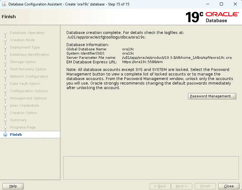242x190 pixels.
Task: Click the Oracle 19c Database logo
Action: pos(212,17)
